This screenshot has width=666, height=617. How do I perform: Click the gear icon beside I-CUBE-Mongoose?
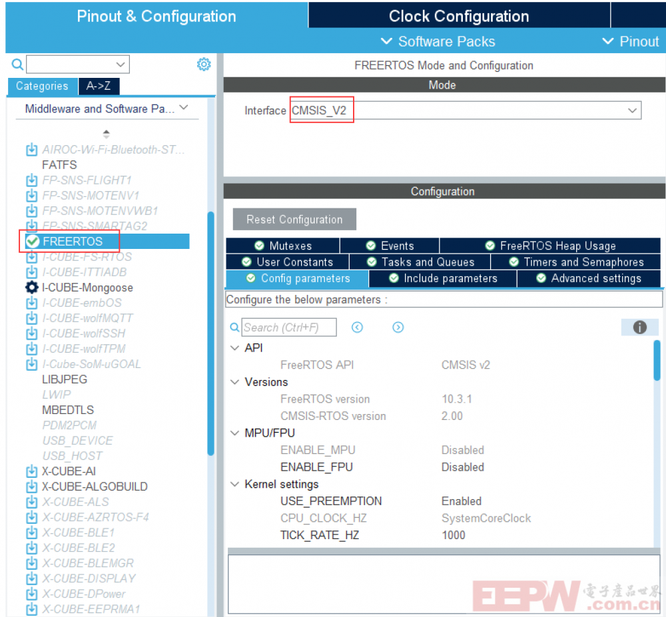[x=31, y=288]
